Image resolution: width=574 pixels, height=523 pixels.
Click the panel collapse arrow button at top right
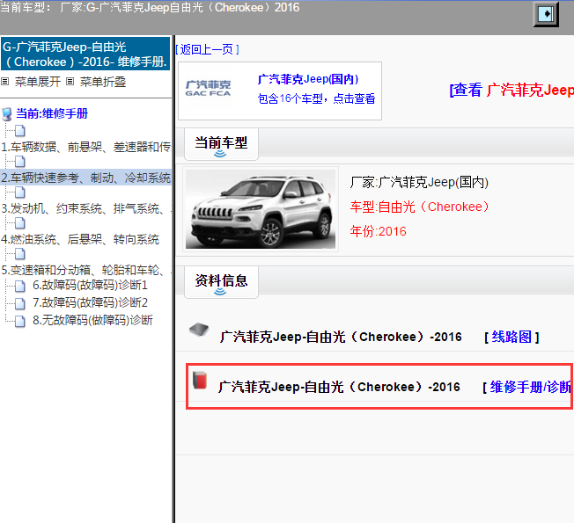tap(546, 14)
